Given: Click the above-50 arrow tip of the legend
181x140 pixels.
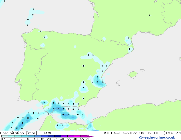Looking at the screenshot, I should pos(90,136).
